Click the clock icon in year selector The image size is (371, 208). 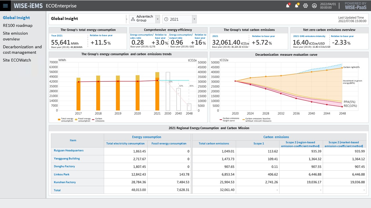coord(166,19)
